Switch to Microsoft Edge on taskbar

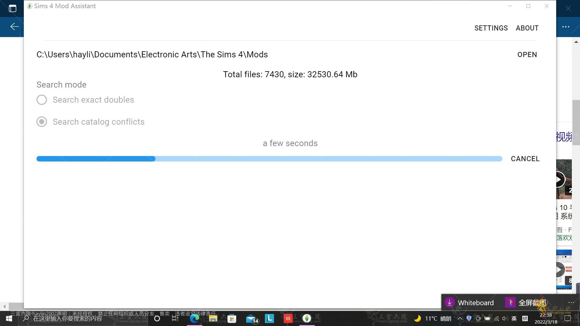[x=194, y=318]
